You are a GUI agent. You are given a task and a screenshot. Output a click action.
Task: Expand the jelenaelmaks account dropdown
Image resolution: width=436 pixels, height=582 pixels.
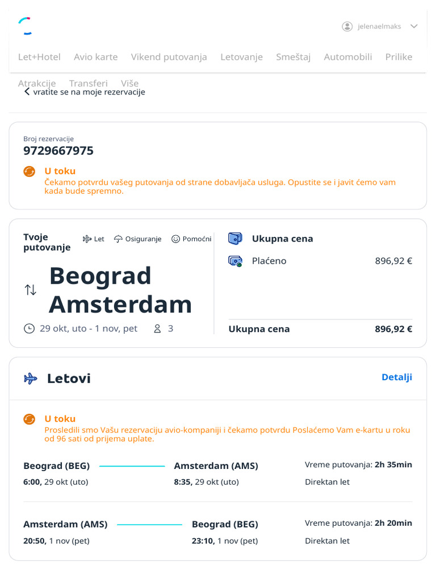tap(414, 27)
